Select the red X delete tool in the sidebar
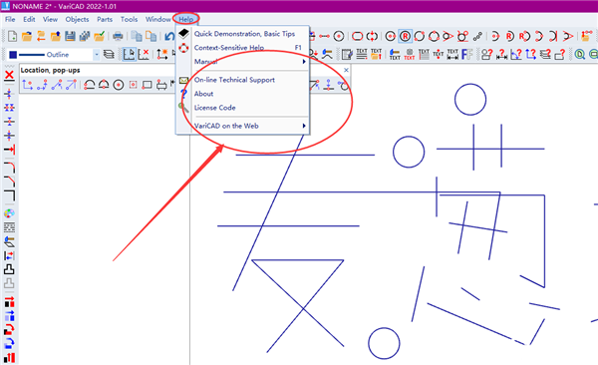The height and width of the screenshot is (365, 598). coord(9,75)
